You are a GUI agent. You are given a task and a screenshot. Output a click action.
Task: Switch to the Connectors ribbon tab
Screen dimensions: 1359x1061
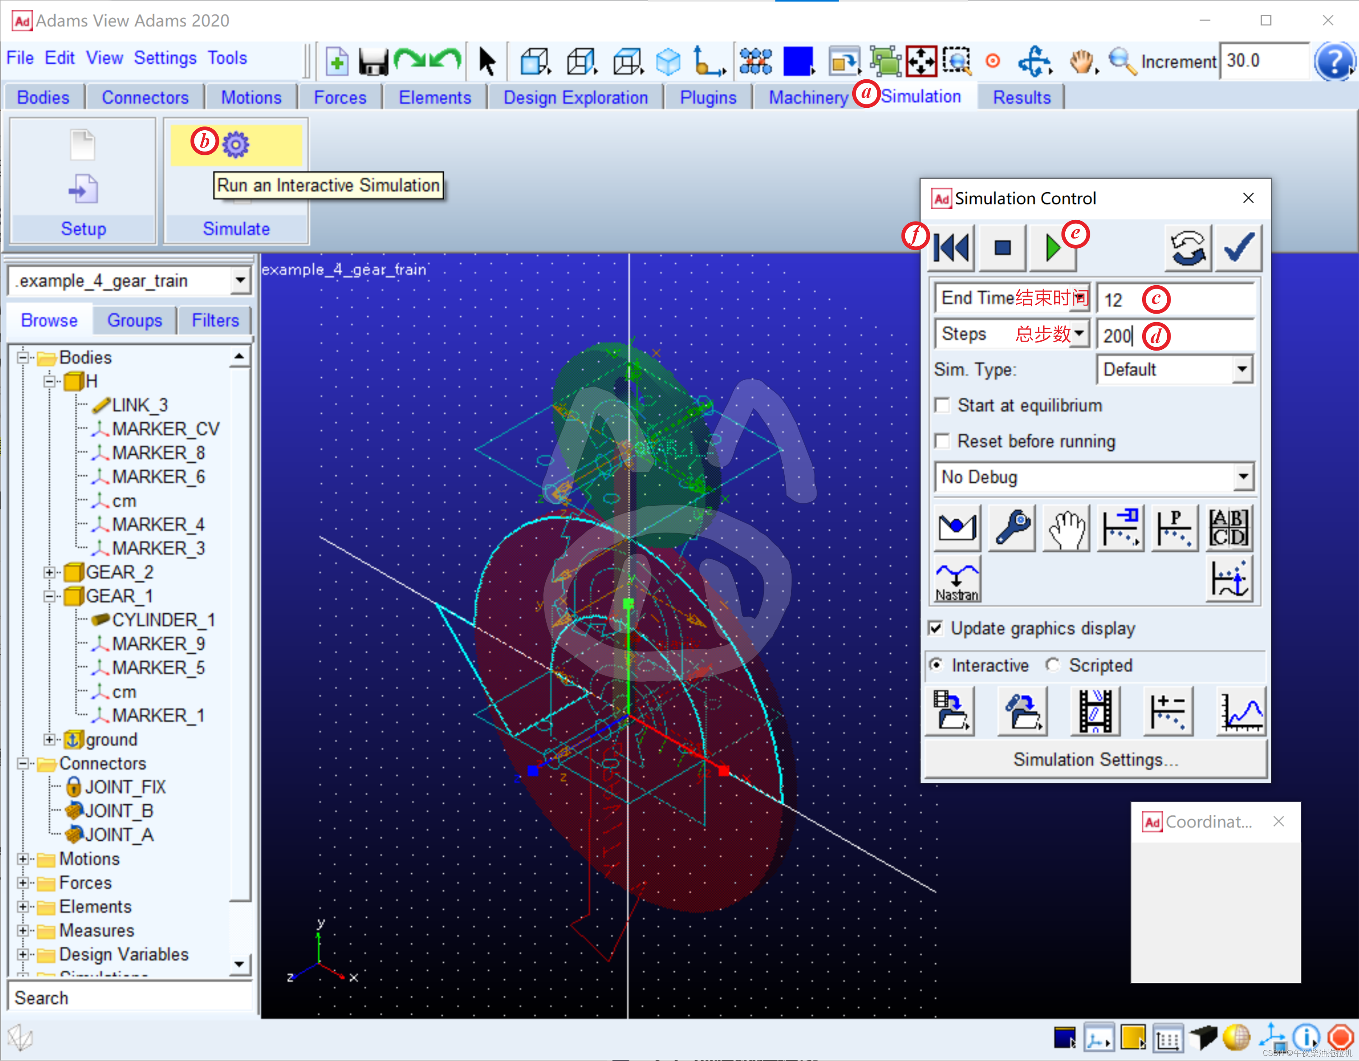(x=145, y=98)
